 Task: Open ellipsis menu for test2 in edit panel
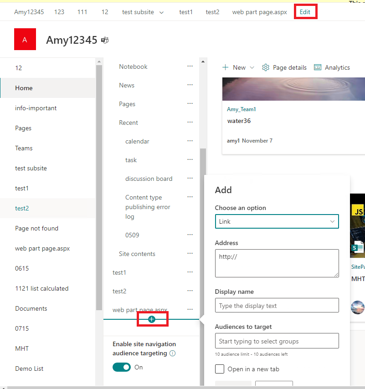click(x=190, y=291)
